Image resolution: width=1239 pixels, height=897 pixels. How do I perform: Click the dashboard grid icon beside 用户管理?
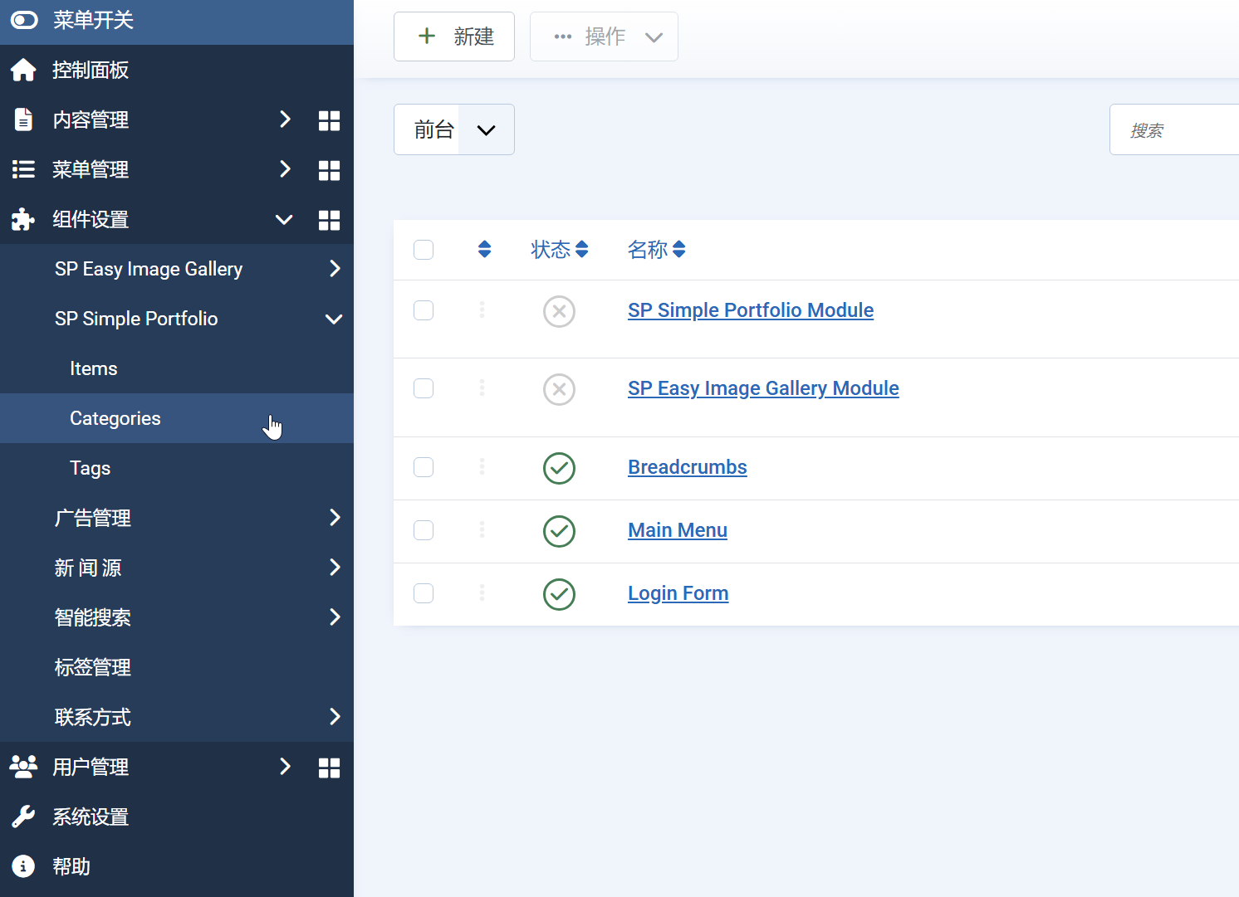click(x=329, y=768)
